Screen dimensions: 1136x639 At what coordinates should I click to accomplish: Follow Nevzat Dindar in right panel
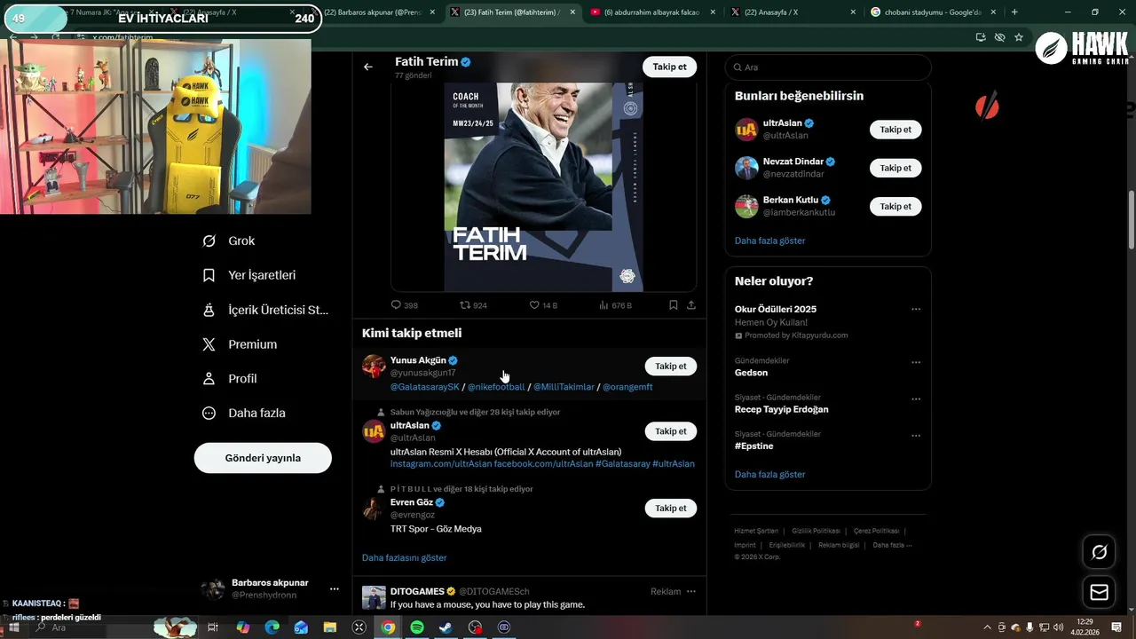coord(895,168)
